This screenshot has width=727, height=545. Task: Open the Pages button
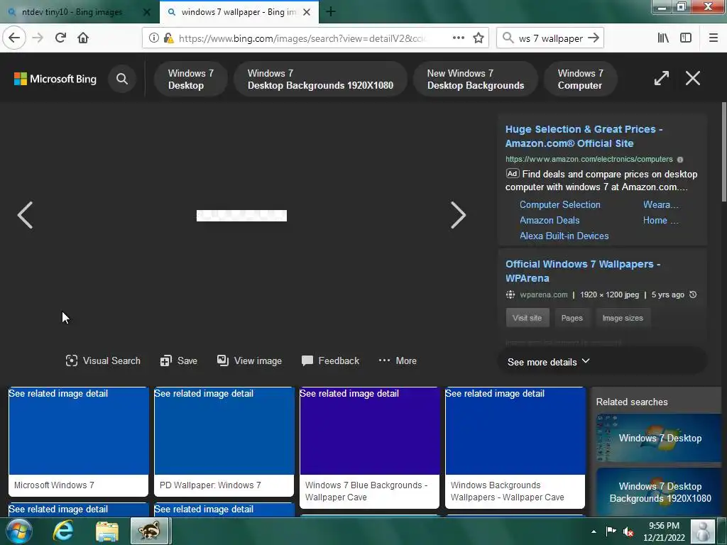[x=572, y=318]
